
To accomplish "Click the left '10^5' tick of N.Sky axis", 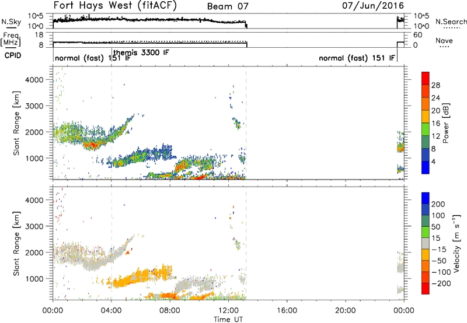I will click(36, 16).
